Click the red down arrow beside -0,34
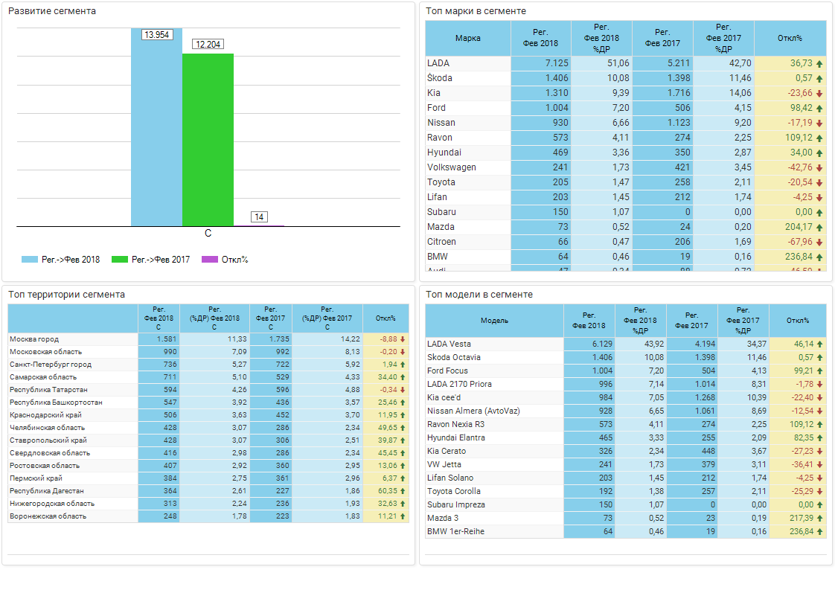The image size is (835, 590). pos(403,391)
